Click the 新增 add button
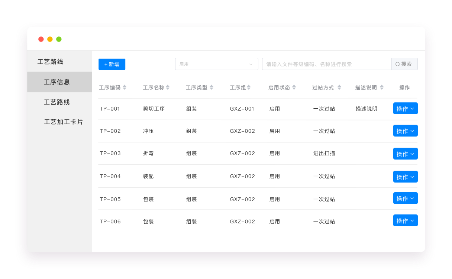The height and width of the screenshot is (279, 452). [x=112, y=64]
